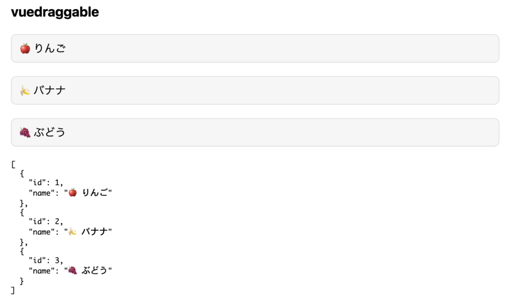Click the red apple emoji in the first row
The image size is (515, 304).
pos(25,49)
